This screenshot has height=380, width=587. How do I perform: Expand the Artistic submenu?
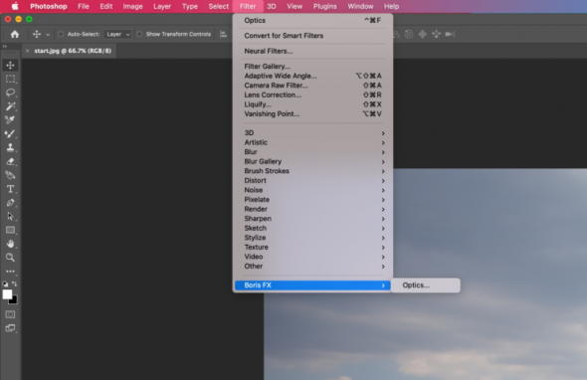point(312,142)
